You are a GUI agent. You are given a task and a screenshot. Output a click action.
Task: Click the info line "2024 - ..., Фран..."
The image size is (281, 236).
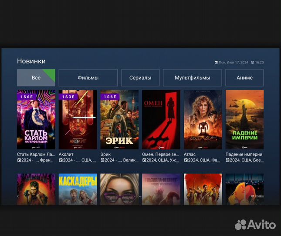point(37,160)
